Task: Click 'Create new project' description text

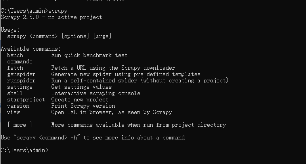Action: (x=80, y=100)
